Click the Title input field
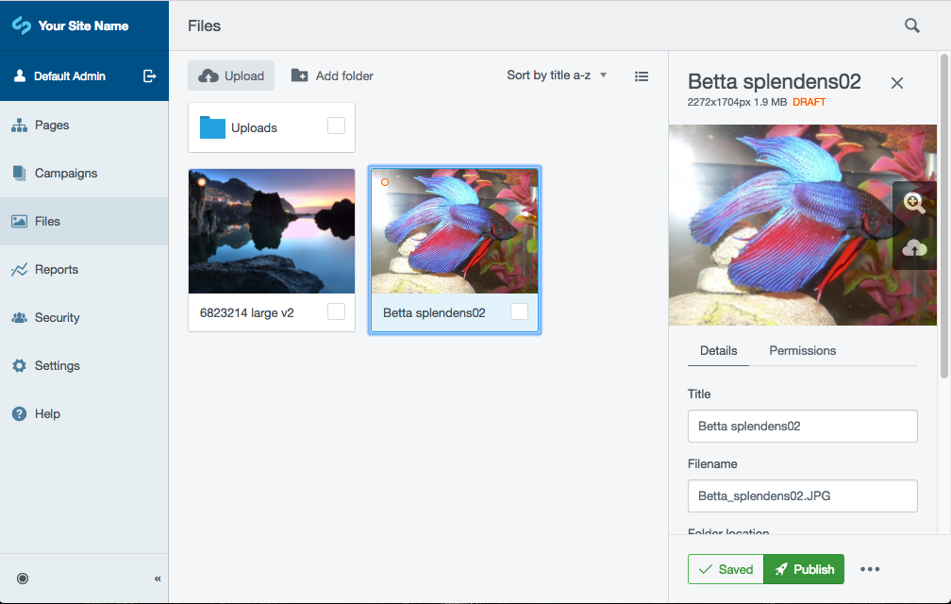The width and height of the screenshot is (951, 604). pyautogui.click(x=802, y=426)
